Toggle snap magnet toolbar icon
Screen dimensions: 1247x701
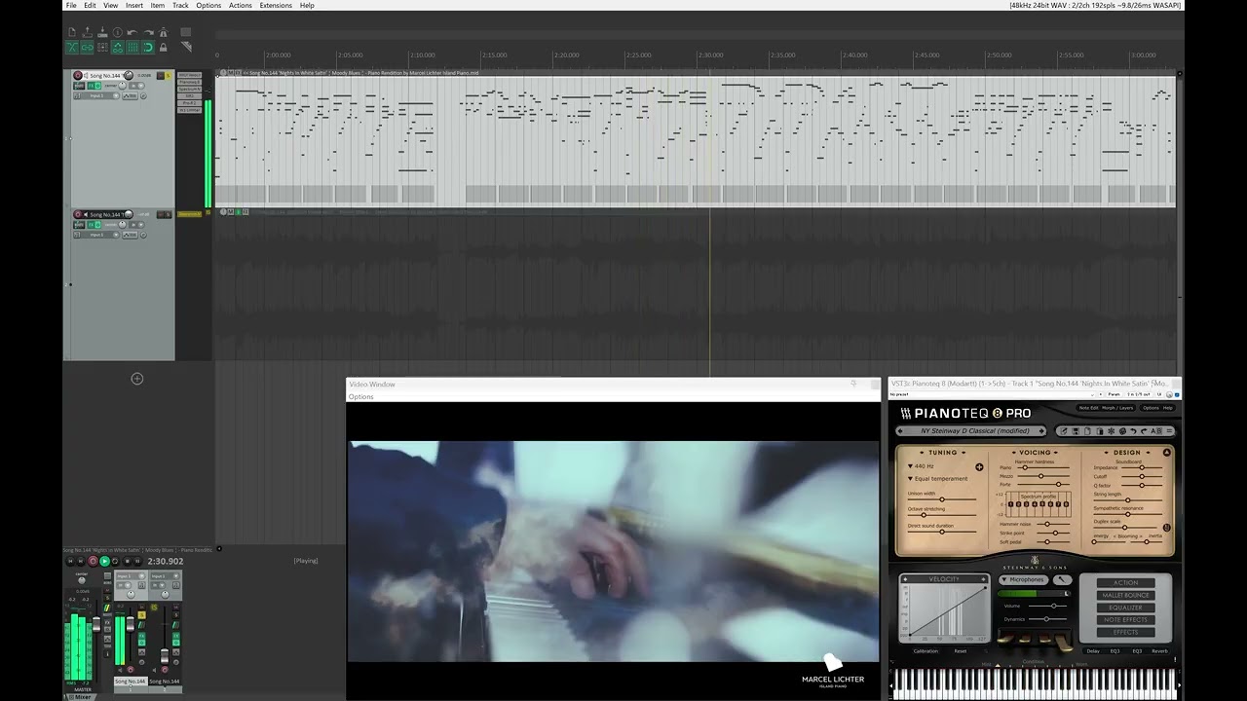[148, 47]
